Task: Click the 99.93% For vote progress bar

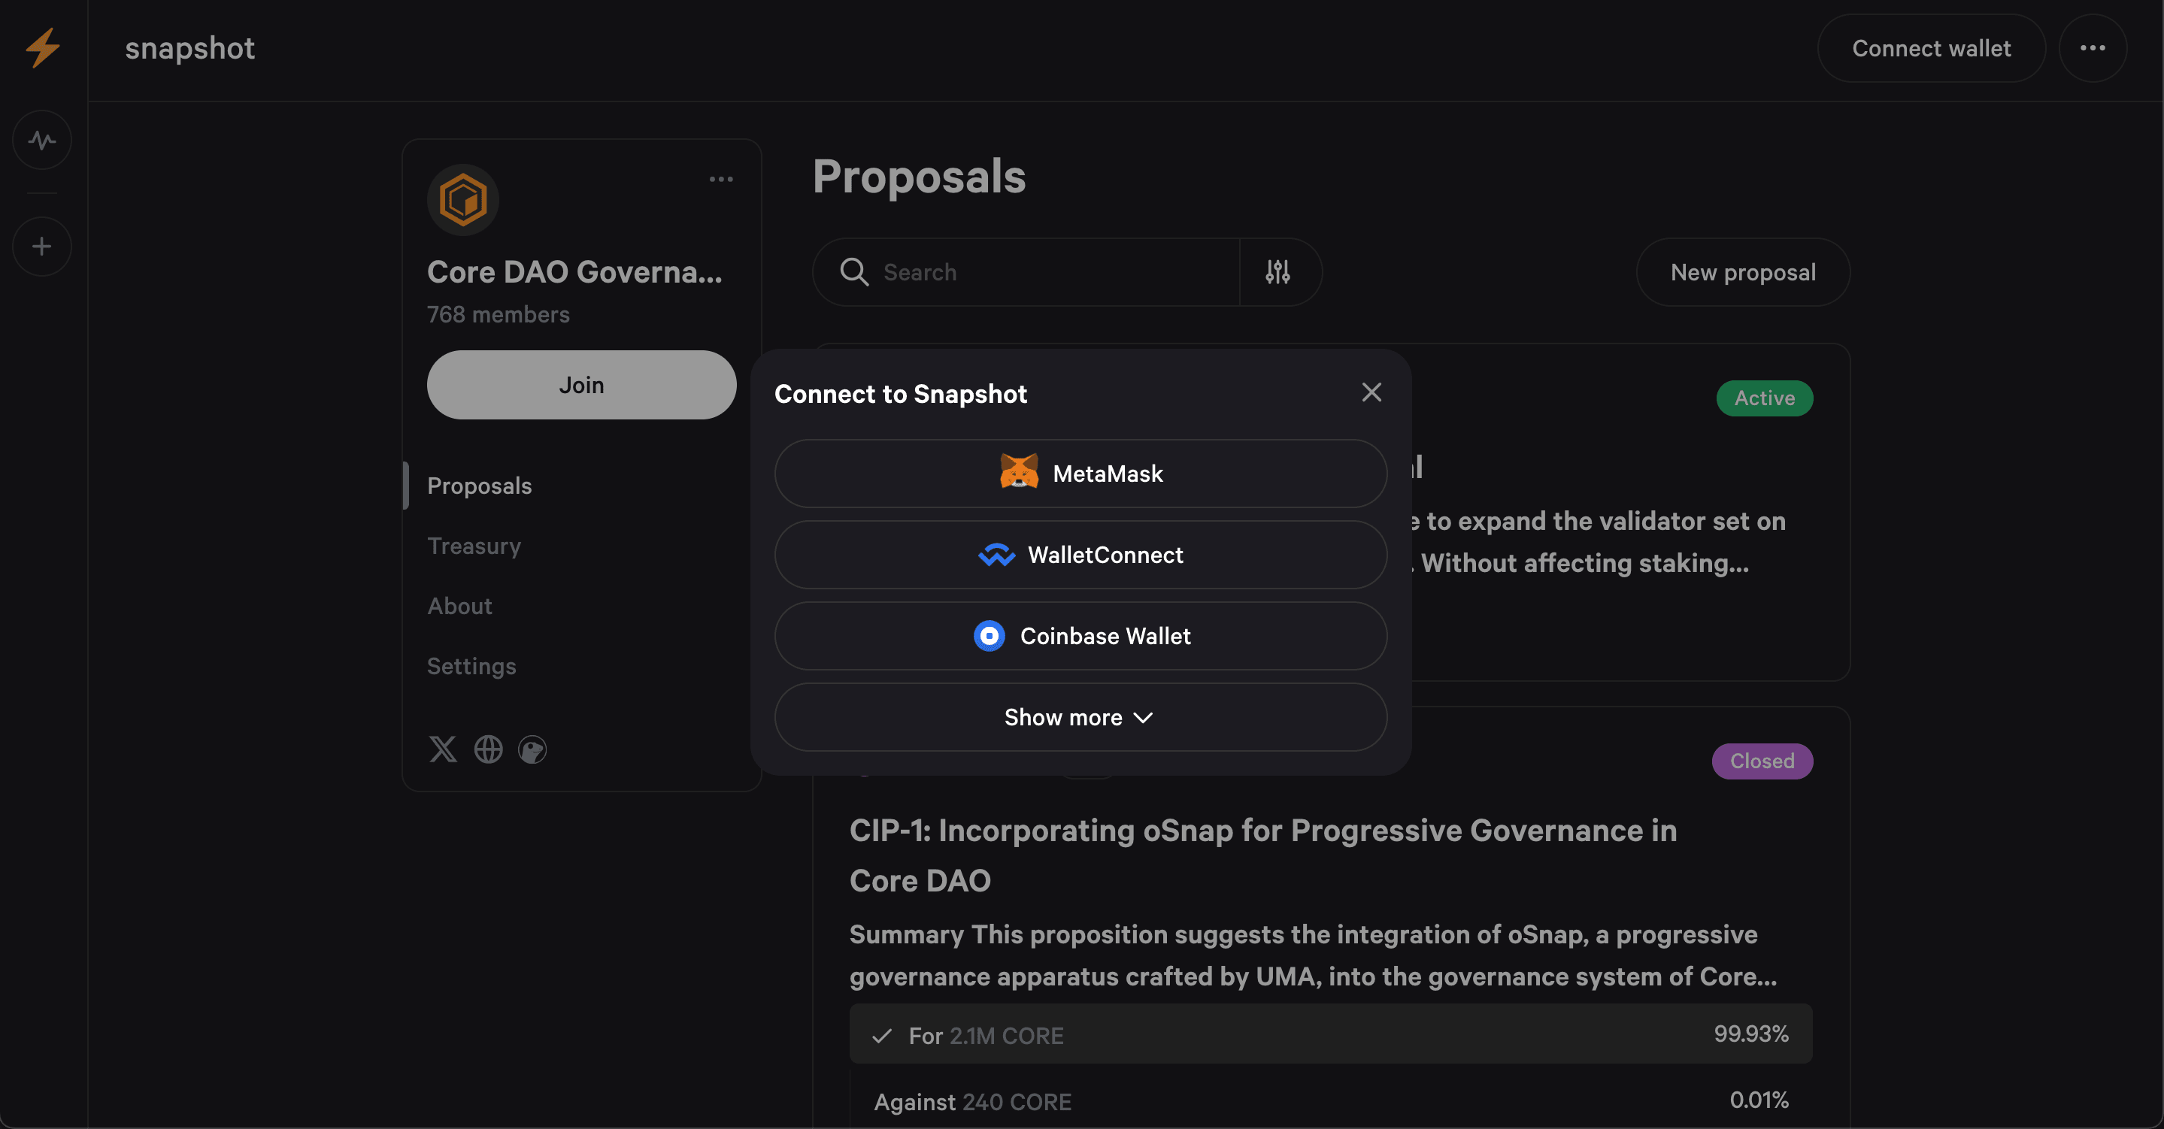Action: click(x=1332, y=1034)
